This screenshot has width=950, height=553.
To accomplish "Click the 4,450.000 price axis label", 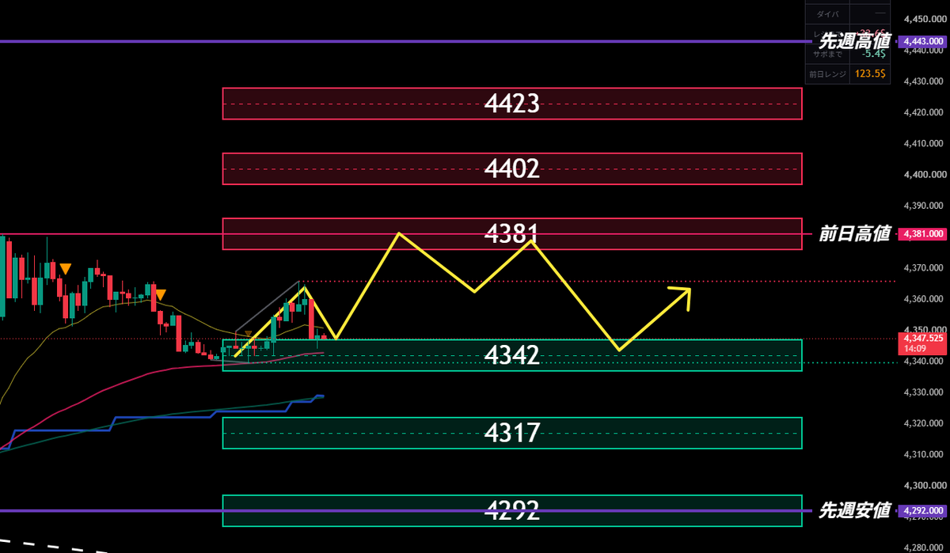I will pos(925,19).
